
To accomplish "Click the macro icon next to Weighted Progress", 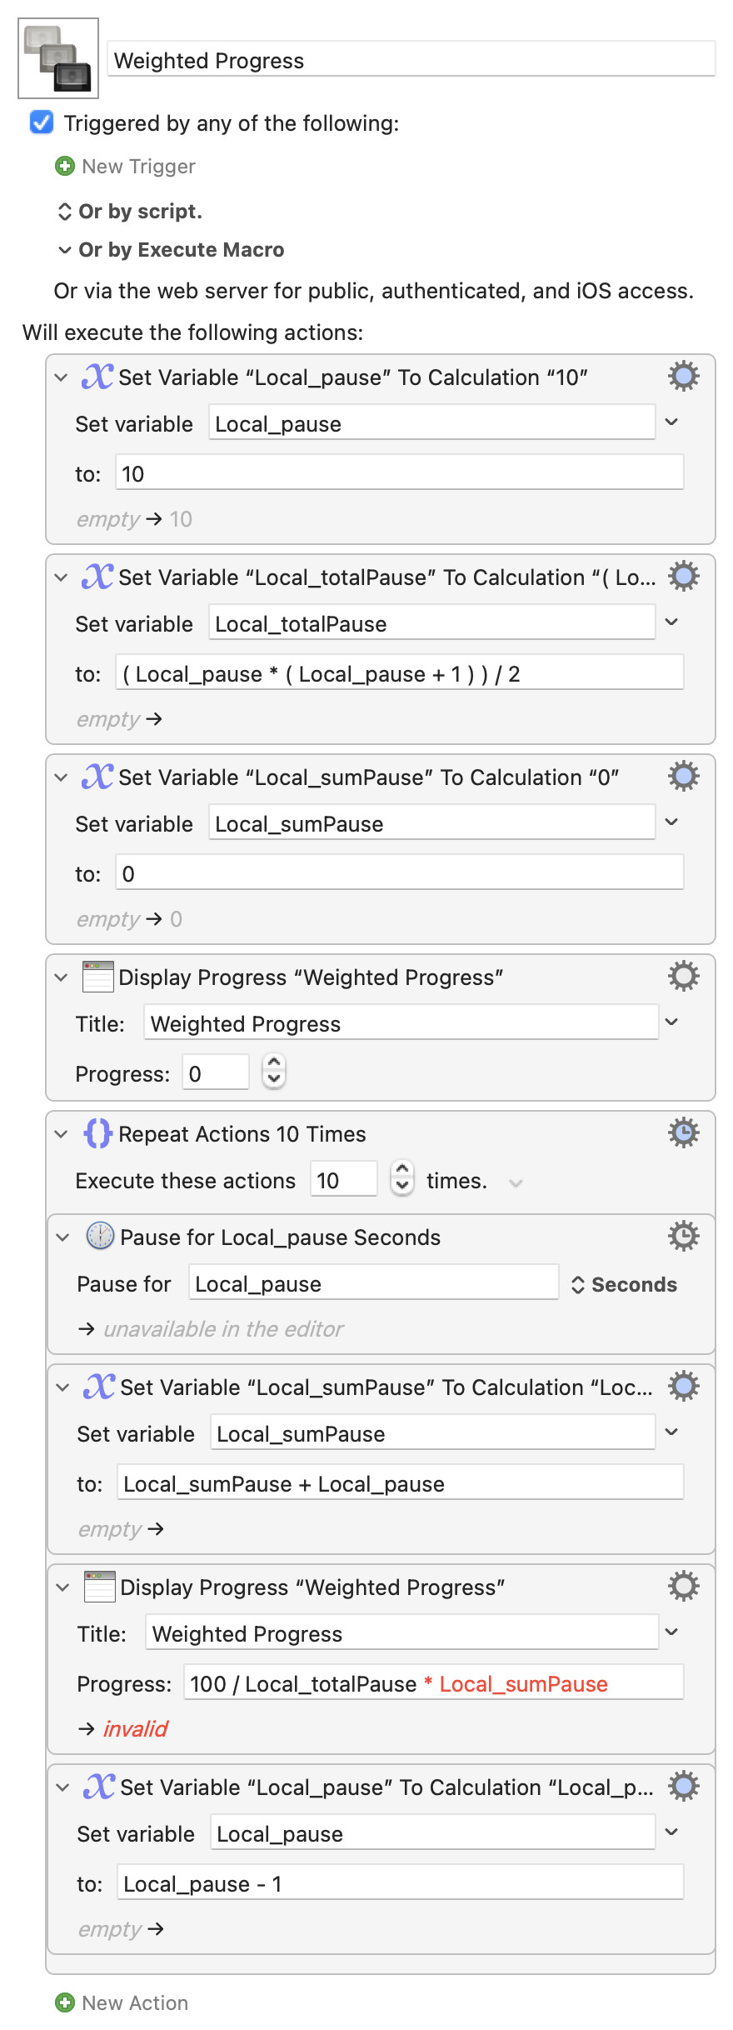I will point(58,58).
